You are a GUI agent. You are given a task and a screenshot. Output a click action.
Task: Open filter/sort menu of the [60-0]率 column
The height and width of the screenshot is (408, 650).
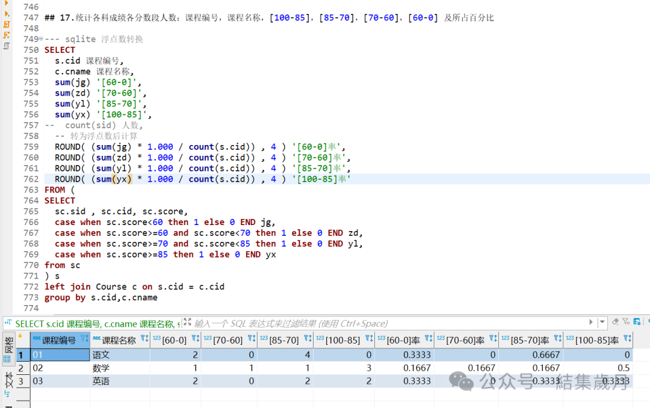pos(429,339)
